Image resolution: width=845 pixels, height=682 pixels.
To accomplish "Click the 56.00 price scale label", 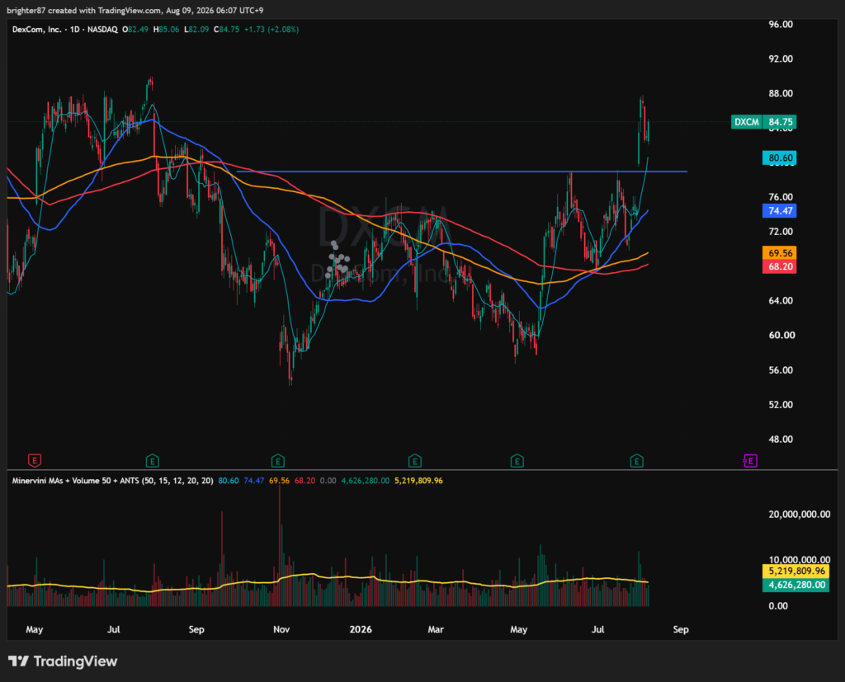I will (781, 370).
